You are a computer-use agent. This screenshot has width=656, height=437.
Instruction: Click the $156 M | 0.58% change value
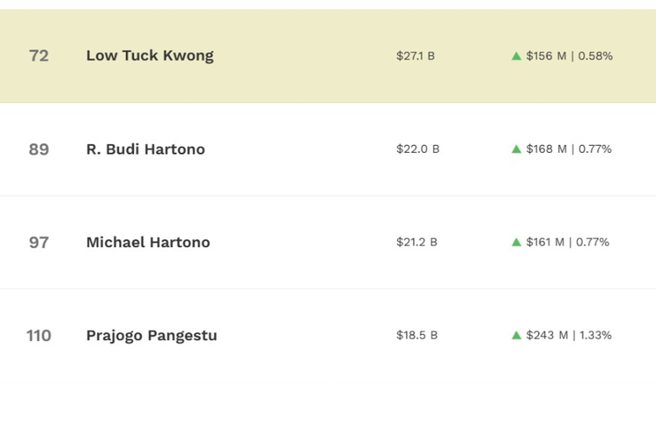click(x=569, y=56)
